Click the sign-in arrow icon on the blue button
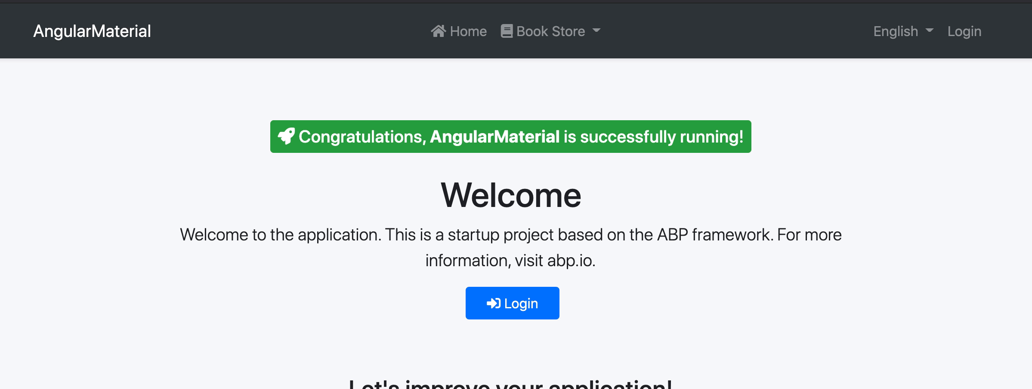Image resolution: width=1032 pixels, height=389 pixels. point(493,303)
